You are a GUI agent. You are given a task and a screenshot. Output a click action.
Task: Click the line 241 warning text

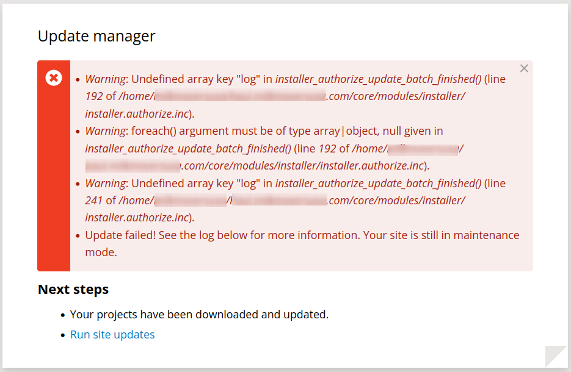point(296,201)
